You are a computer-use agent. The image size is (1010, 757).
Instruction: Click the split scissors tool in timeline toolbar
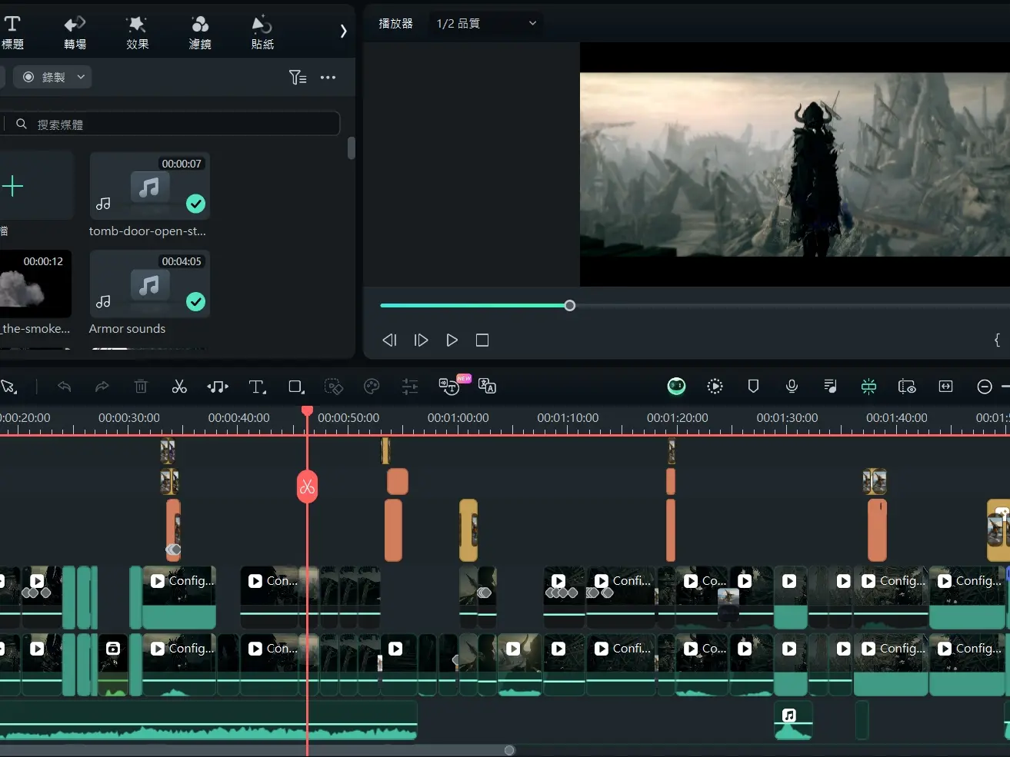(179, 387)
